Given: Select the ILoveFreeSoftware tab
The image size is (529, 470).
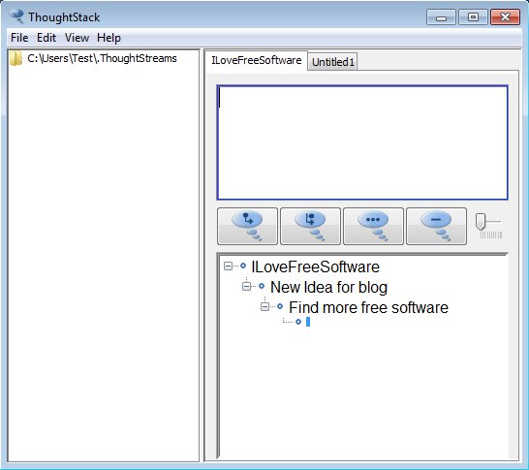Looking at the screenshot, I should coord(257,60).
